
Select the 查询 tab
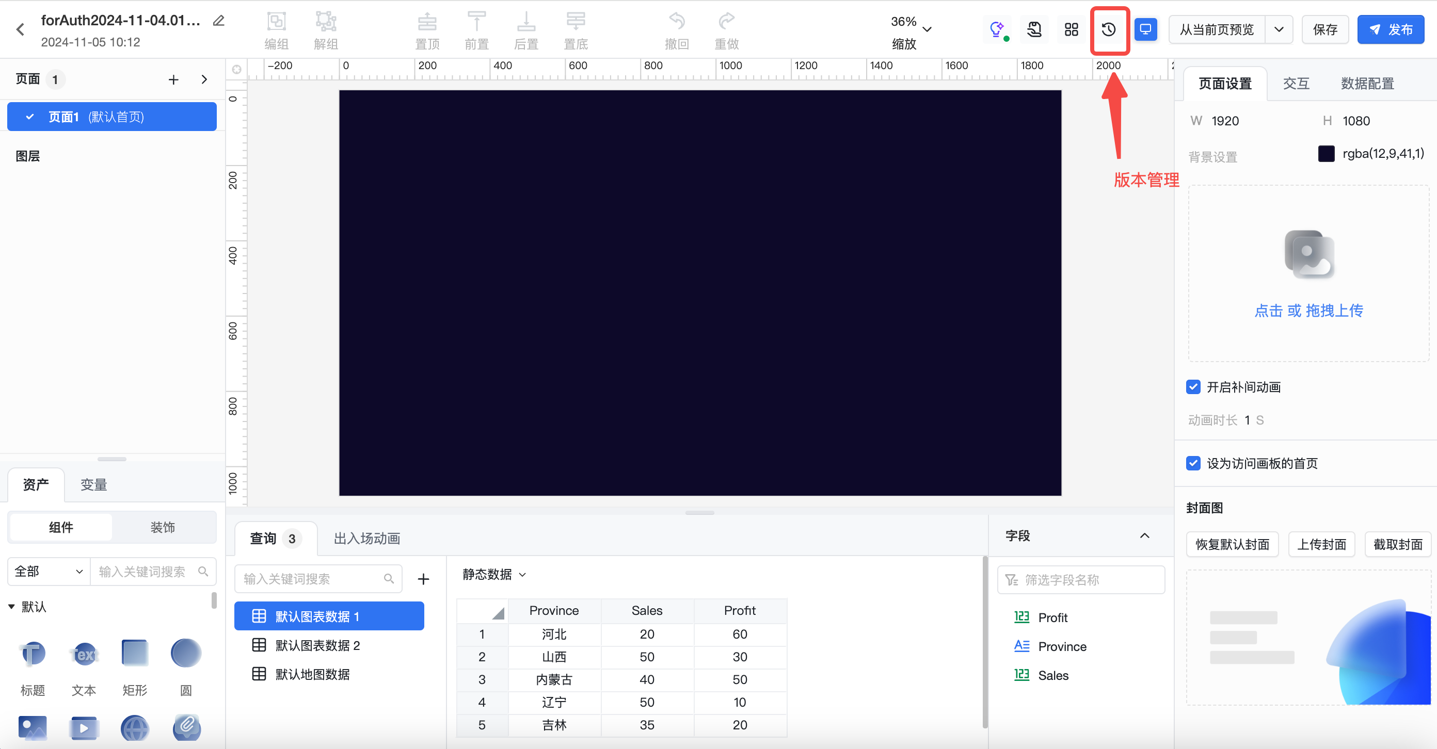[276, 539]
